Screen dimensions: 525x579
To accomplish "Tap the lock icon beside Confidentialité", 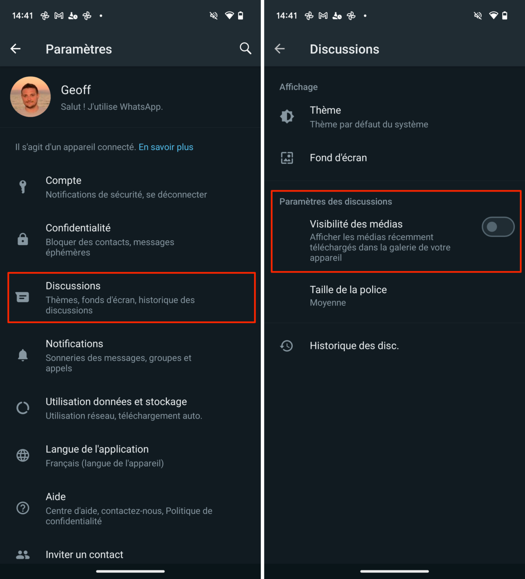I will click(23, 239).
